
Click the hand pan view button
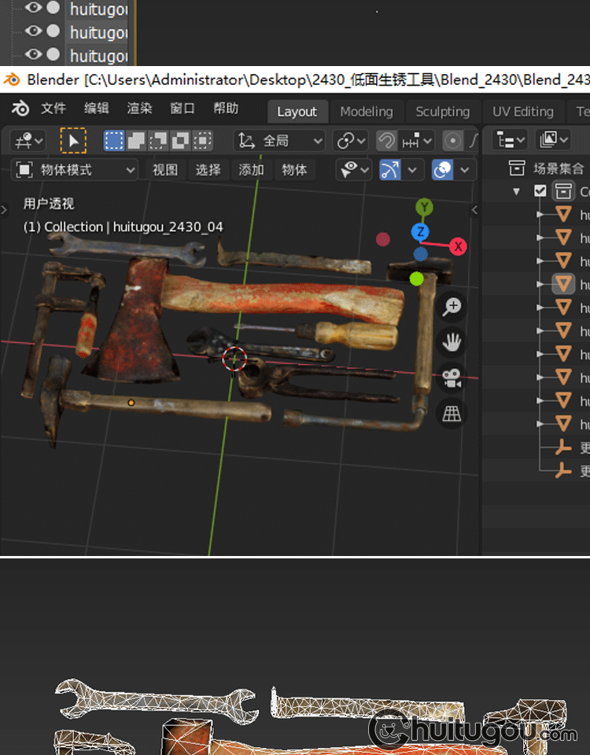point(452,342)
